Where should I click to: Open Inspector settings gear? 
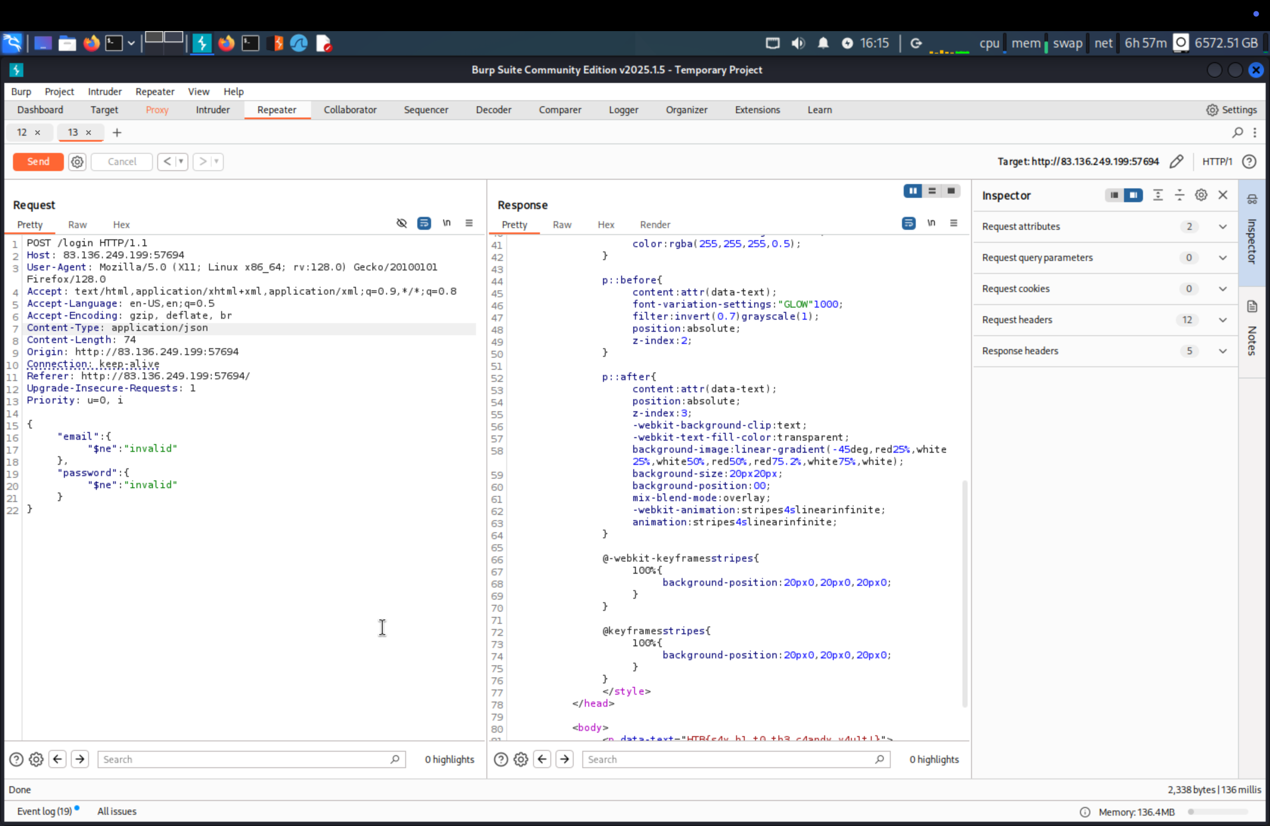tap(1201, 195)
